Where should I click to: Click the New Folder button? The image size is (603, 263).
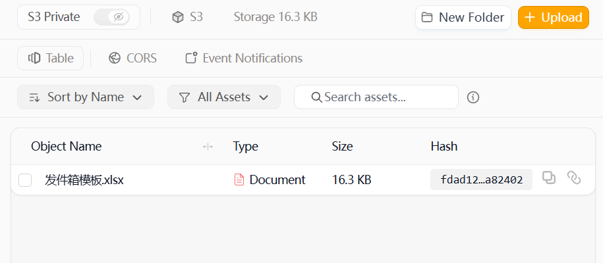point(463,17)
